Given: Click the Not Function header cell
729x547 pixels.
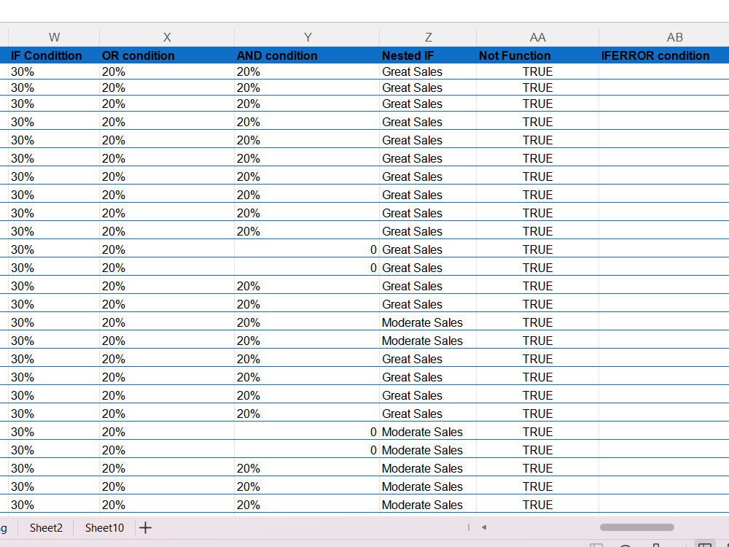Looking at the screenshot, I should pyautogui.click(x=537, y=55).
